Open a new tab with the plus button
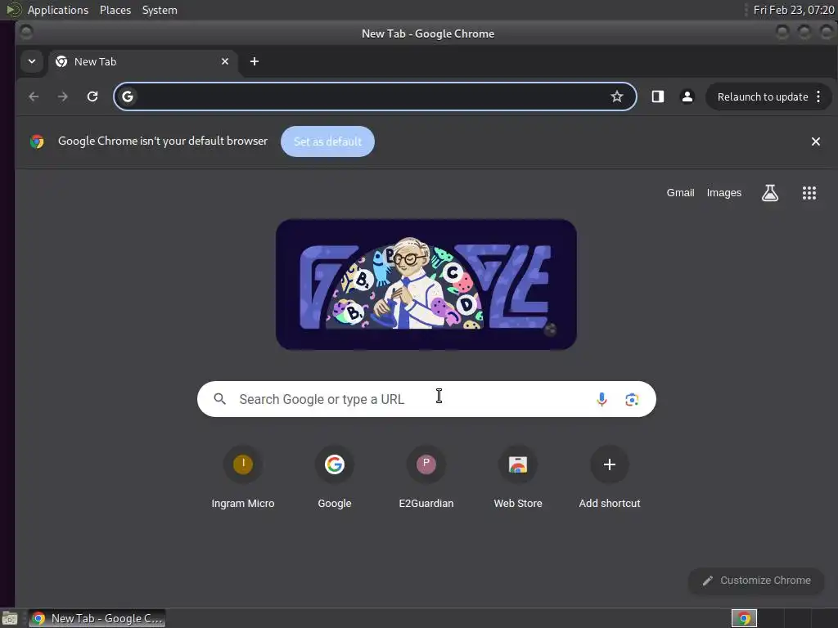Image resolution: width=838 pixels, height=628 pixels. pyautogui.click(x=255, y=61)
